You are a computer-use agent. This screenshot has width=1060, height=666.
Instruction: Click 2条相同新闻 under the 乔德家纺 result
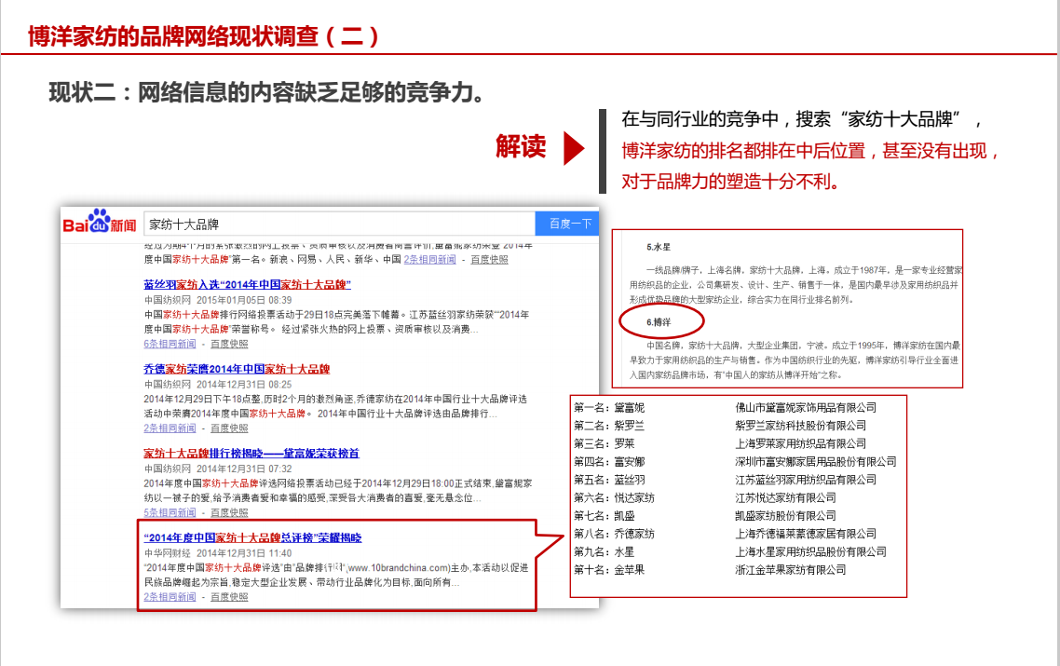[x=170, y=428]
